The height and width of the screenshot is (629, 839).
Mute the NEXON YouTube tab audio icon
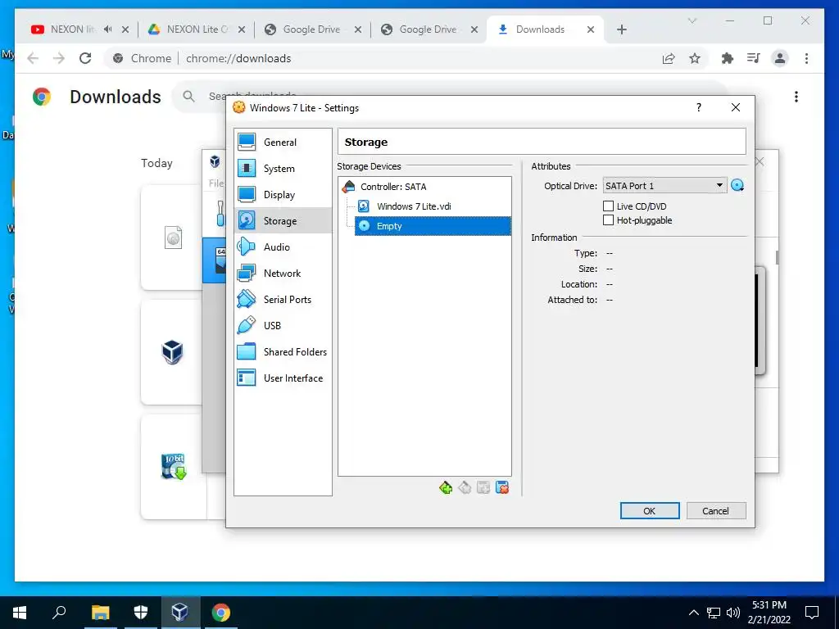tap(108, 29)
